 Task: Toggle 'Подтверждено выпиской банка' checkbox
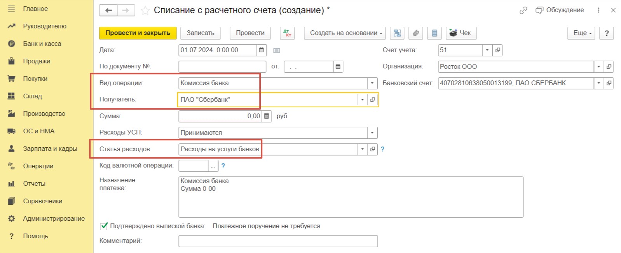[x=104, y=226]
